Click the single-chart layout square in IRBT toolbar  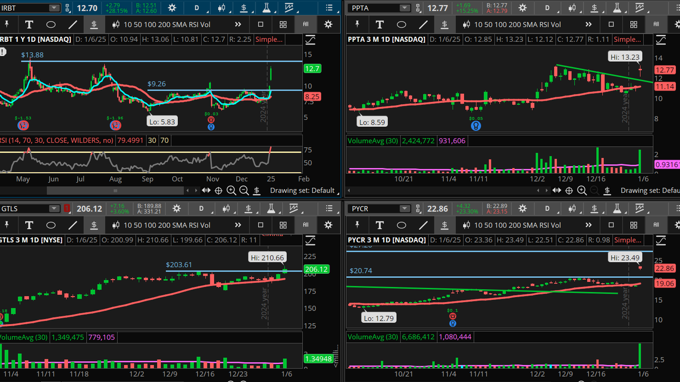[261, 24]
